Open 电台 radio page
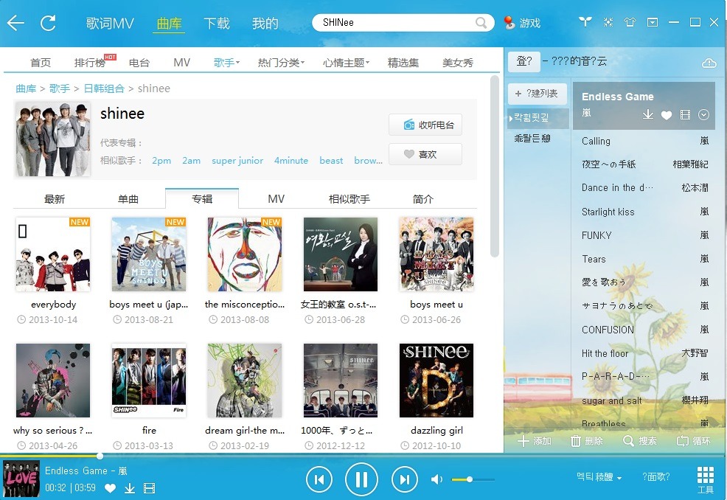727x500 pixels. pyautogui.click(x=139, y=63)
